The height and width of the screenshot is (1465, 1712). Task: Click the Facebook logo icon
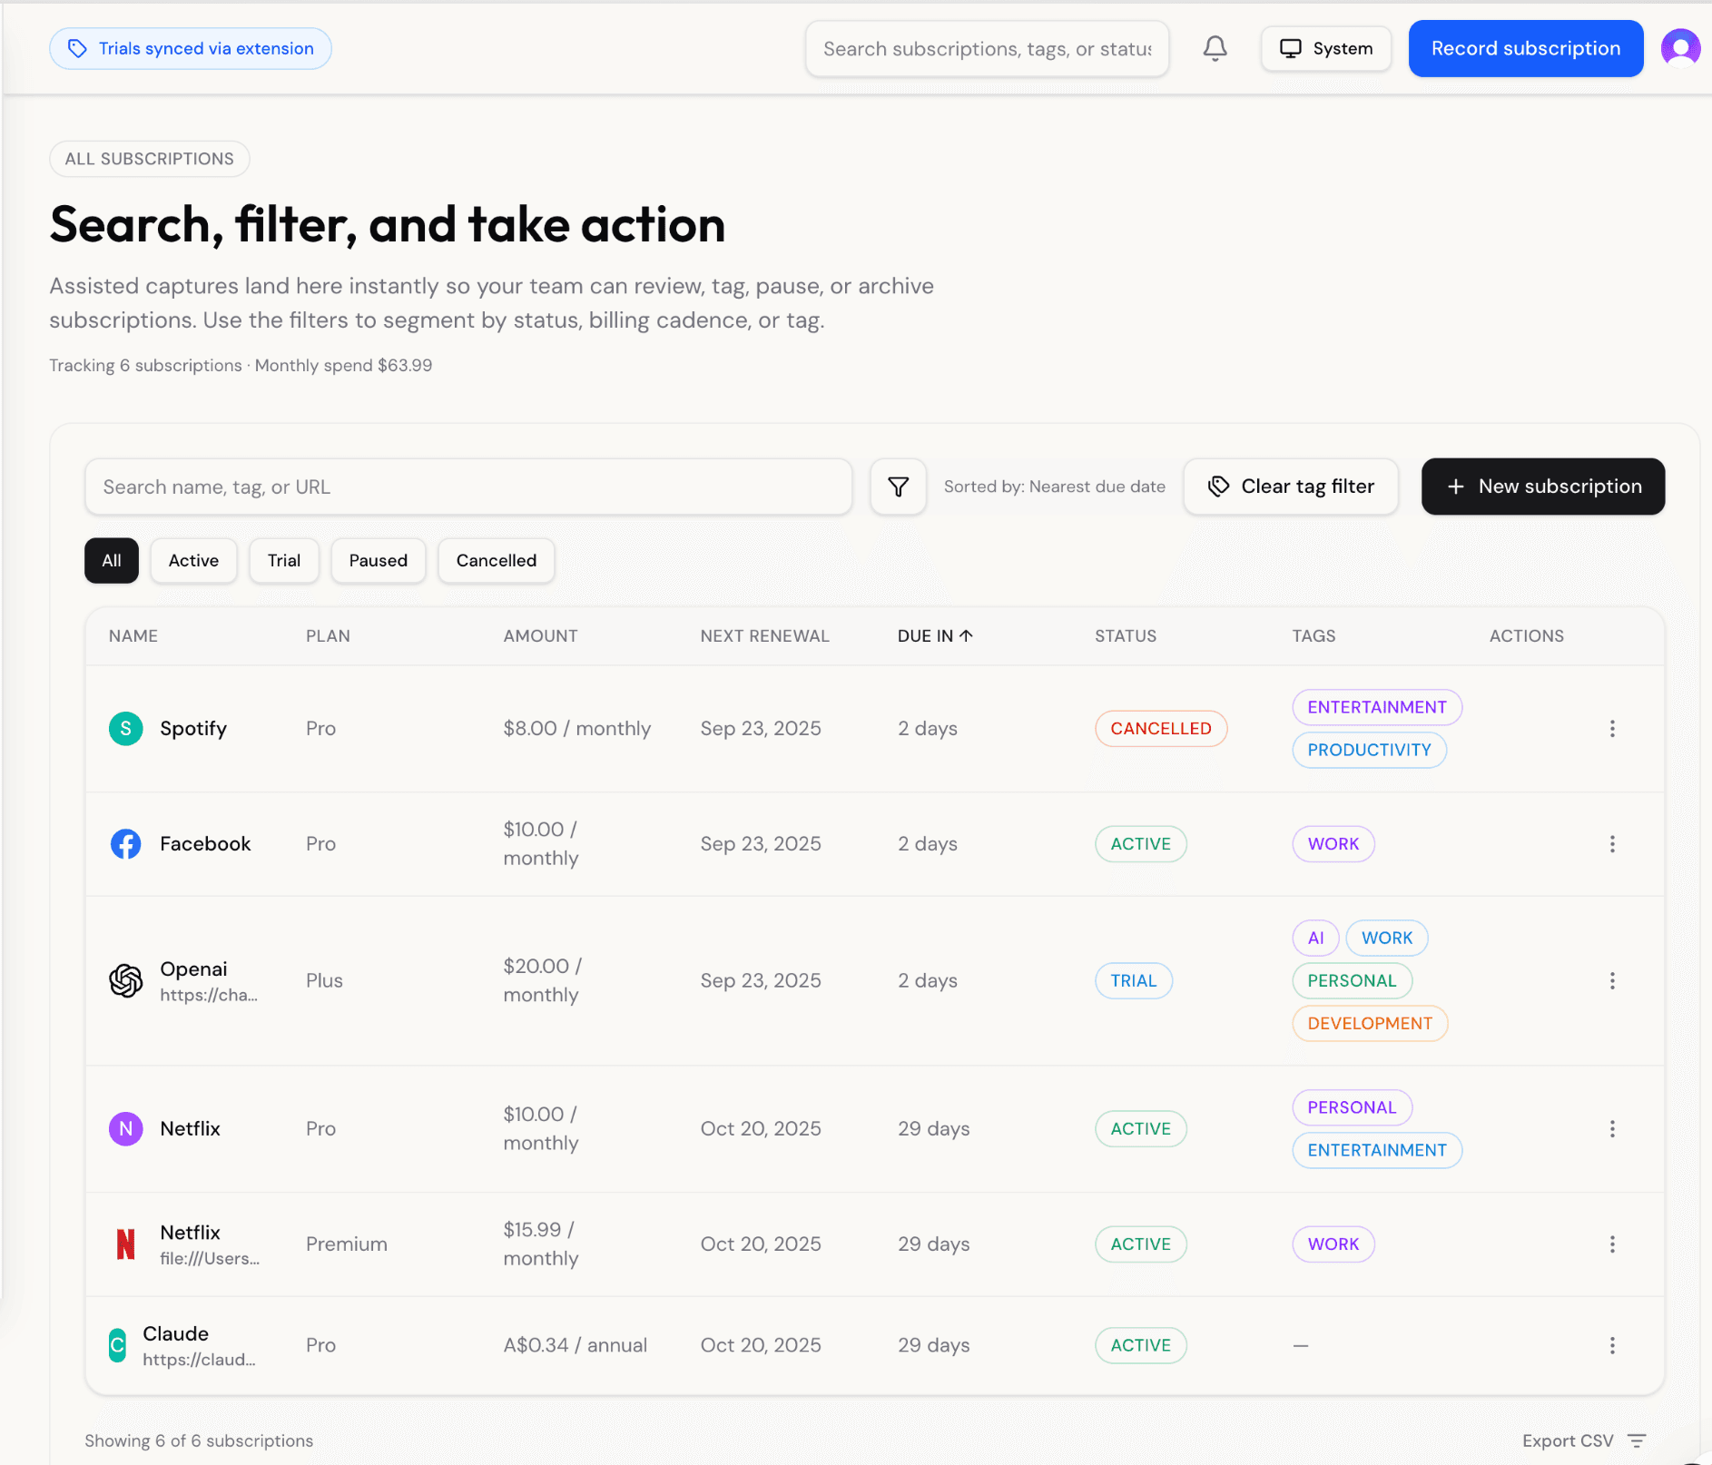pos(126,844)
